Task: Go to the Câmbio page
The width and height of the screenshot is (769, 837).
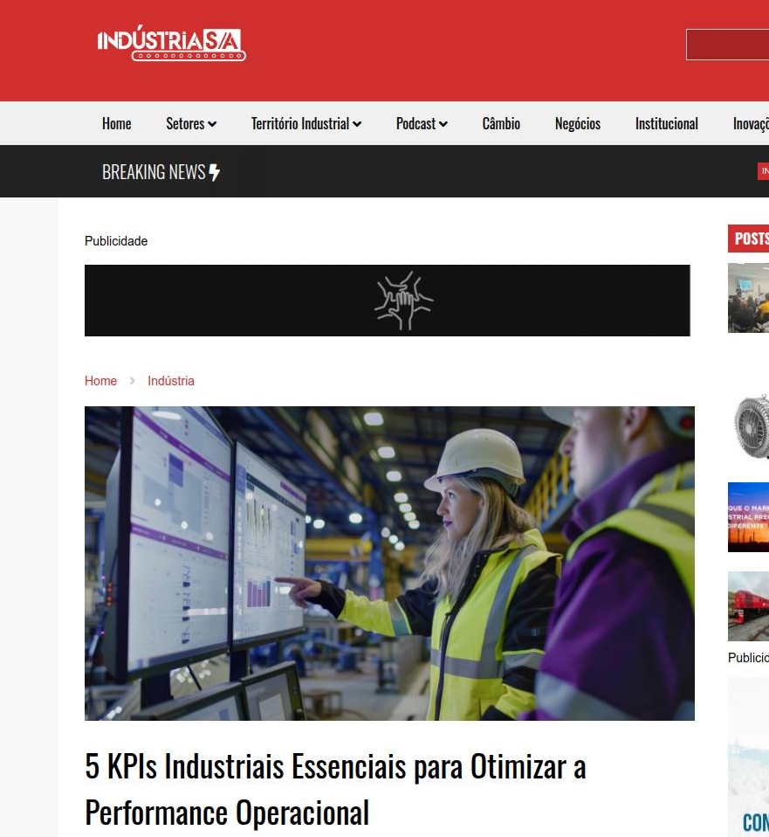Action: pos(501,124)
